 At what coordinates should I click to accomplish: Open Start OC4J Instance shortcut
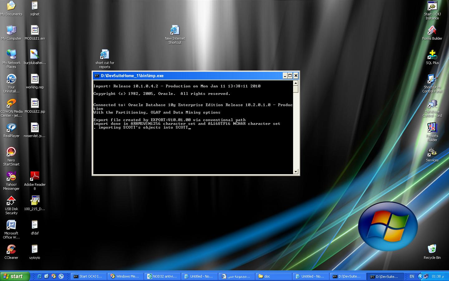pyautogui.click(x=432, y=7)
